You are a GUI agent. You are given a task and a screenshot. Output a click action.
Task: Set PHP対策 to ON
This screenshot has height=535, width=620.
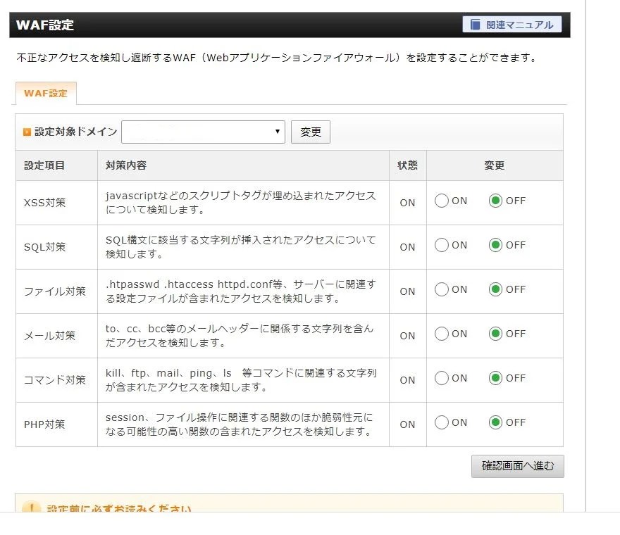[442, 422]
